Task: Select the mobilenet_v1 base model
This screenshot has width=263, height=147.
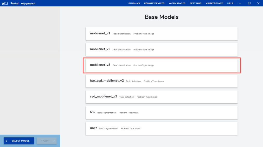Action: point(161,34)
